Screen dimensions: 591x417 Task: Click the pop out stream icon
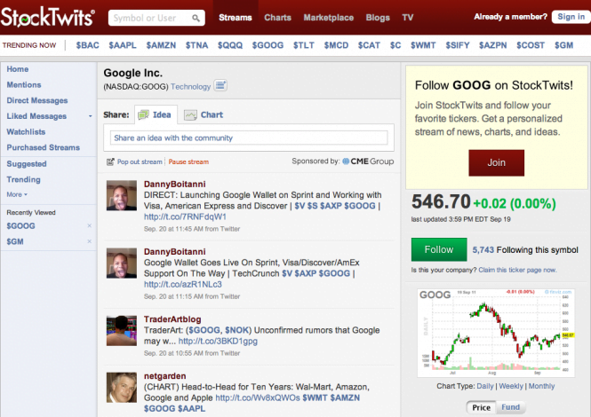(110, 162)
